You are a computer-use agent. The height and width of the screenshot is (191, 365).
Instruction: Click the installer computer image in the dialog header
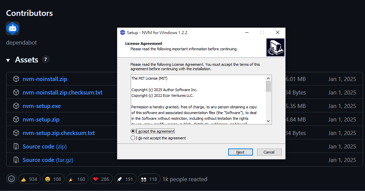(275, 47)
